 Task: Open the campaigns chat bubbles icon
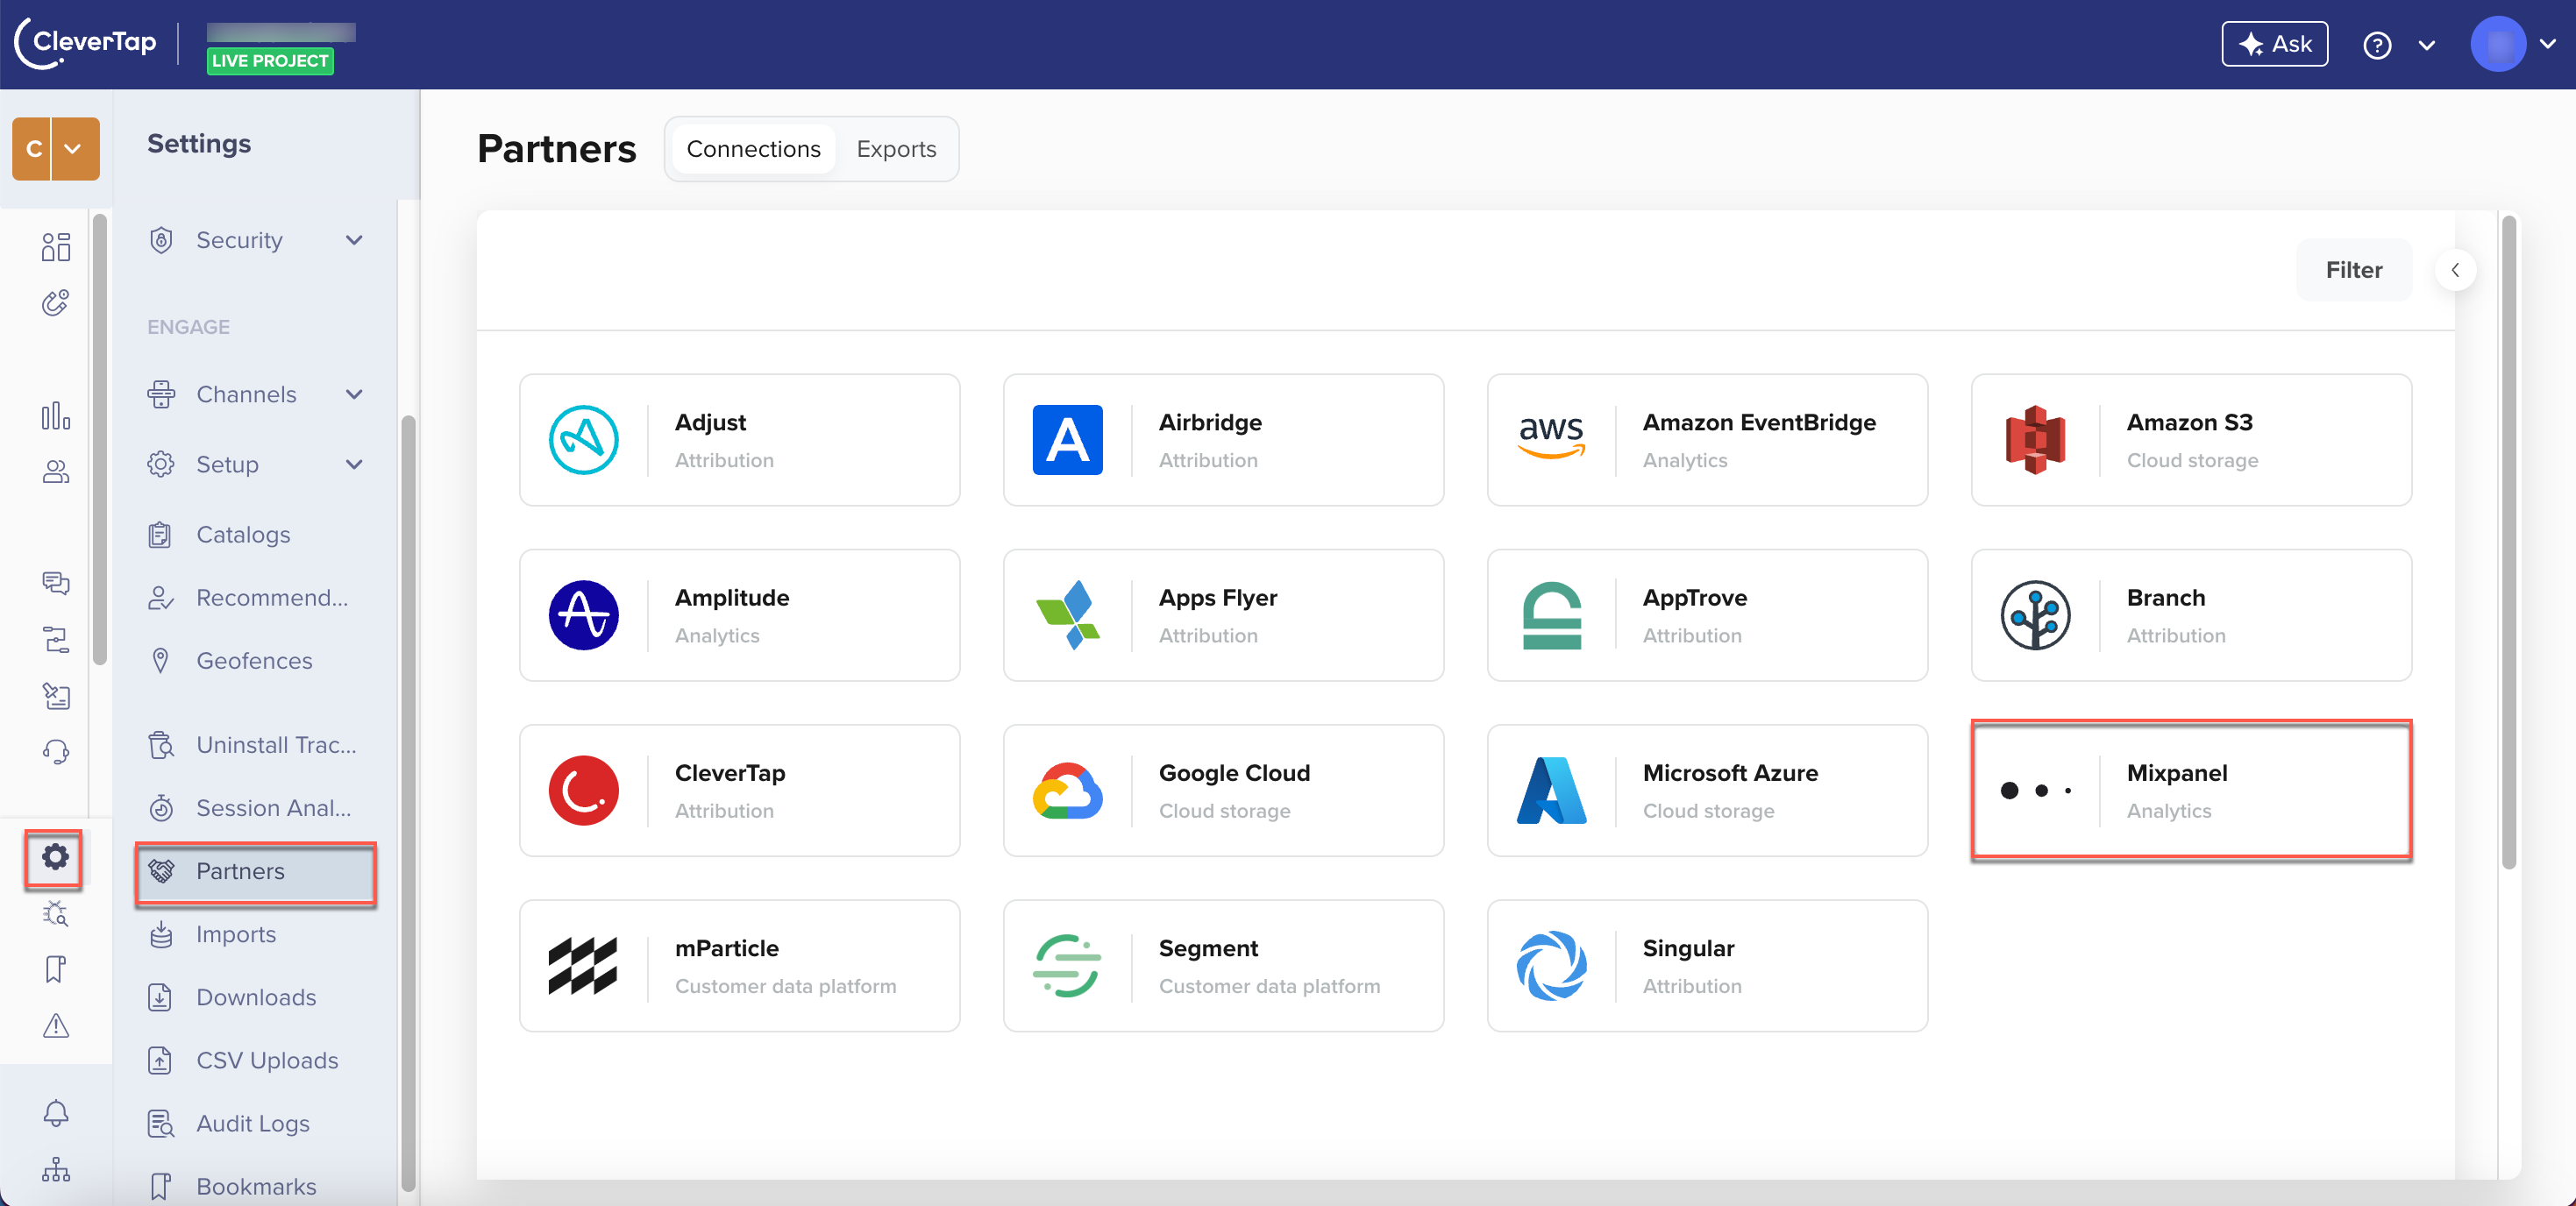tap(56, 583)
